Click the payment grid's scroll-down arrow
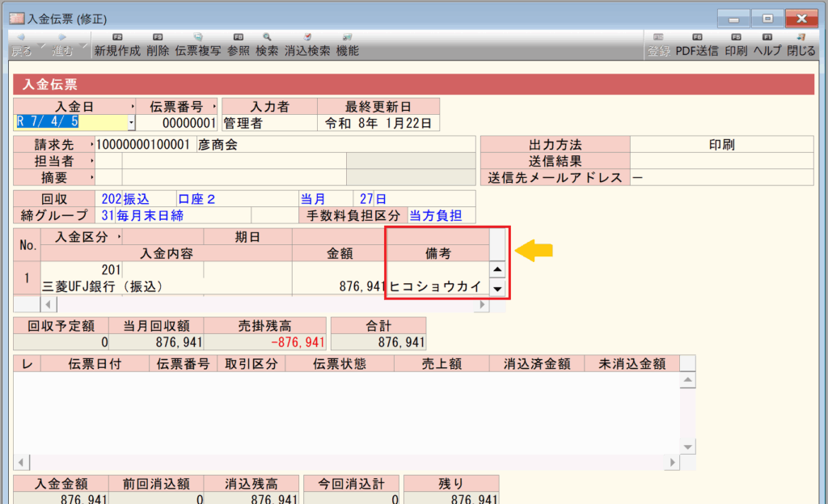Viewport: 828px width, 504px height. 498,289
